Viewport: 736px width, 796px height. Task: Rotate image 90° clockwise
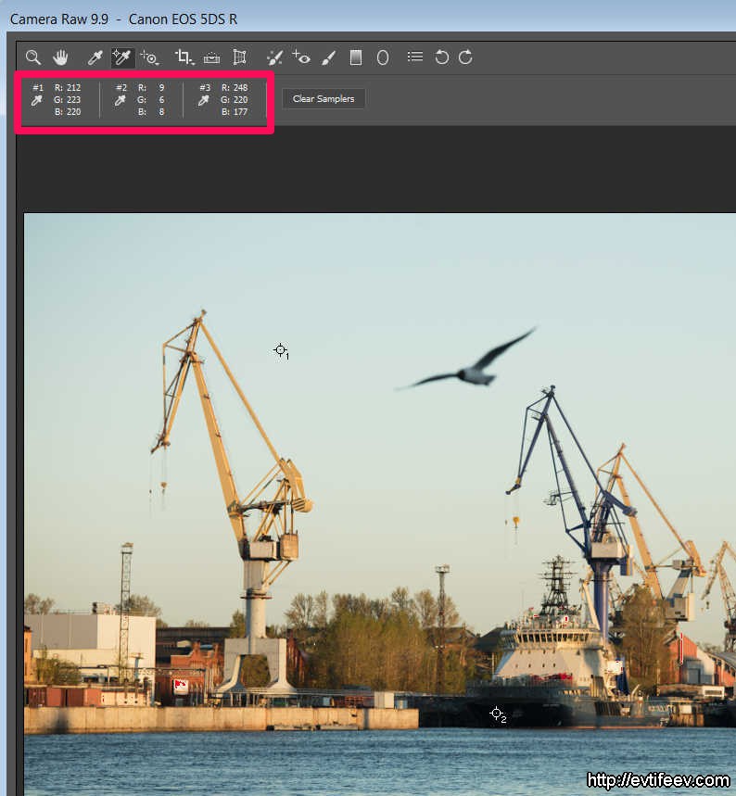[x=465, y=57]
